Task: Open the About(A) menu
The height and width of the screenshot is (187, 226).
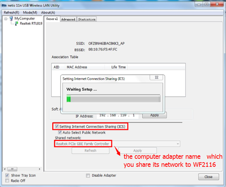Action: [x=48, y=13]
